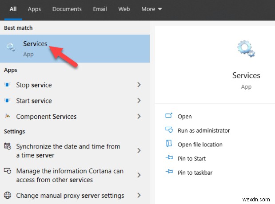Select the Web search tab

click(x=124, y=9)
